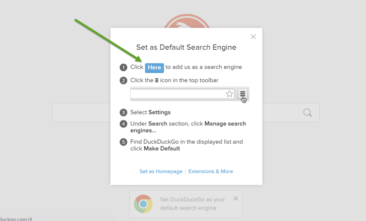Click the step 2 number badge
This screenshot has height=221, width=366.
coord(123,80)
